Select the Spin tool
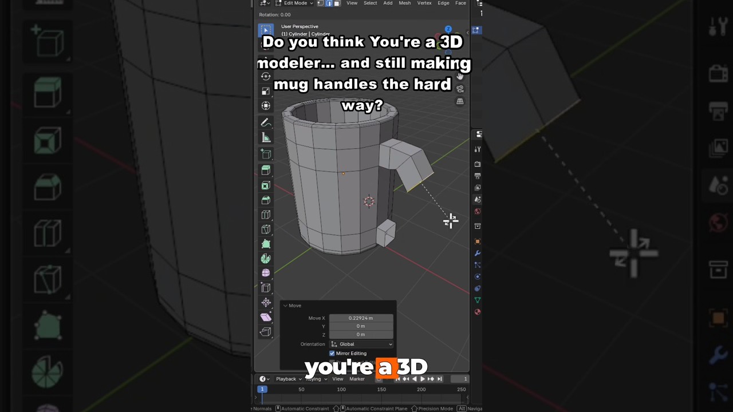The image size is (733, 412). [x=265, y=259]
